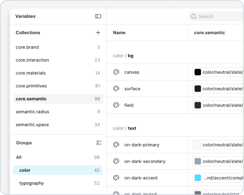This screenshot has height=195, width=244.
Task: Click the search magnifier icon
Action: click(194, 16)
